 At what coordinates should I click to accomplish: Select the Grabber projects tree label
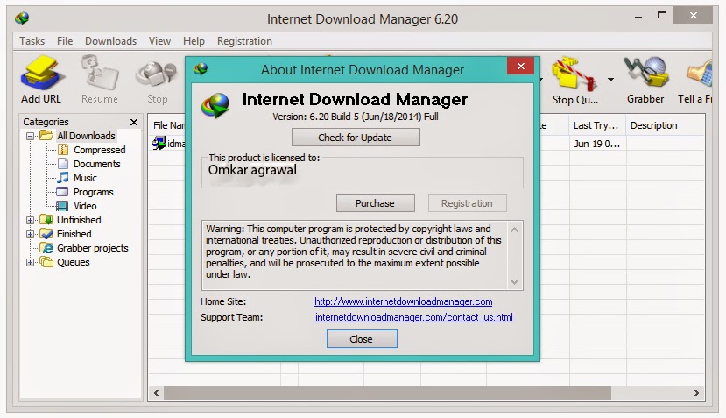click(93, 248)
